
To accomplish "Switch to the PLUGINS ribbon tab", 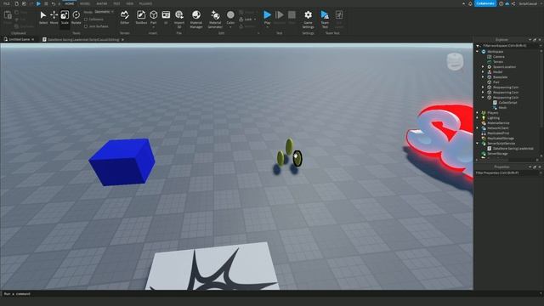I will click(x=145, y=3).
